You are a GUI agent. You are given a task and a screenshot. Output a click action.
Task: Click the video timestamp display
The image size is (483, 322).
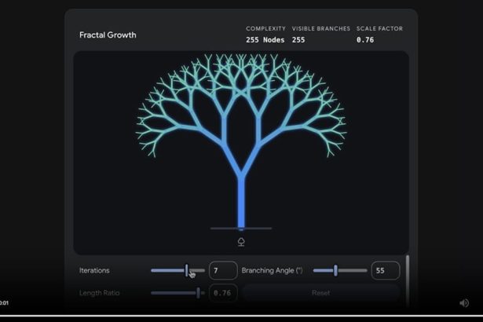(x=4, y=303)
